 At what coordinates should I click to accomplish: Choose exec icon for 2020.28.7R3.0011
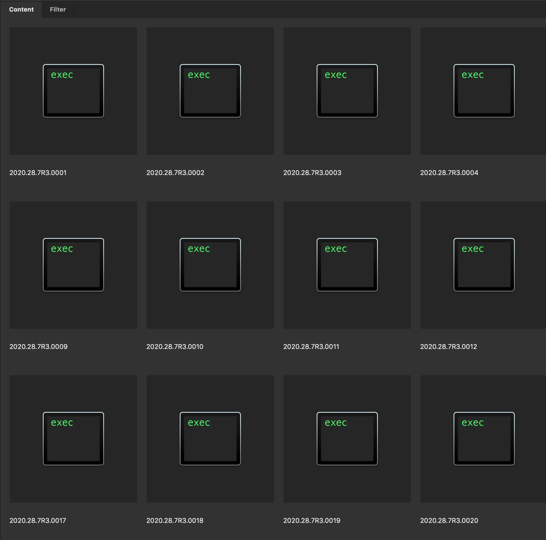click(347, 264)
